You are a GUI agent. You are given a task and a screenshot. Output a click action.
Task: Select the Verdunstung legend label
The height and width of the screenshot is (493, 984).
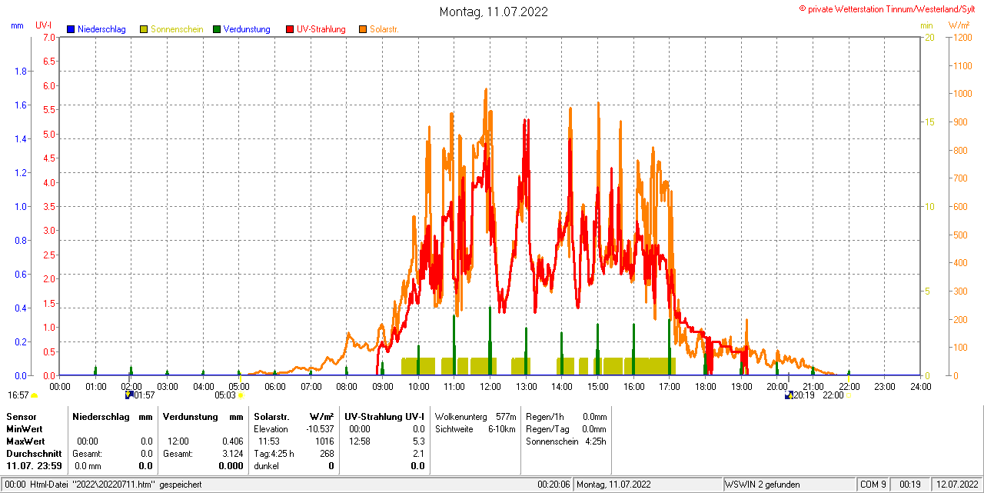247,29
